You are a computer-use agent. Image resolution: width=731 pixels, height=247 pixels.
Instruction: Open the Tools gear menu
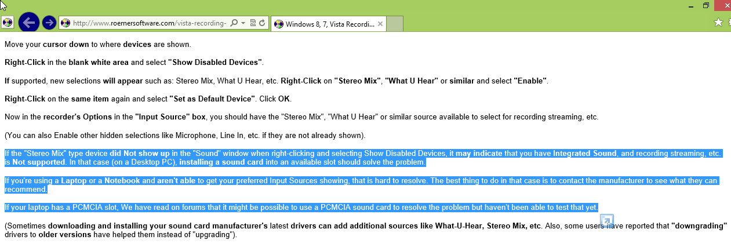(729, 22)
